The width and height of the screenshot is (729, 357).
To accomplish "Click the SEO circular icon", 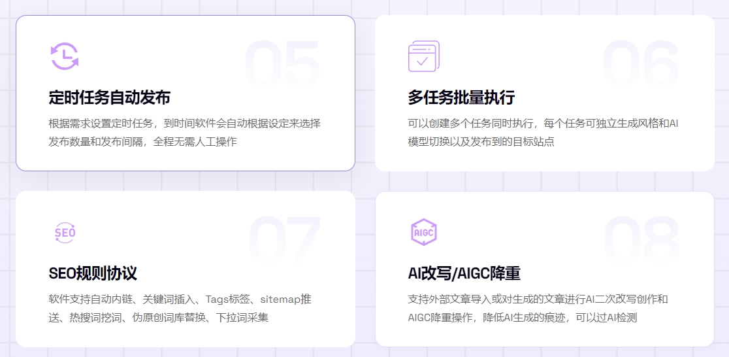I will click(65, 232).
